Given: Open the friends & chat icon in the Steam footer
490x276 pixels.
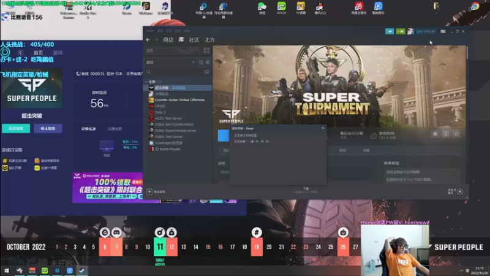Looking at the screenshot, I should pyautogui.click(x=460, y=191).
